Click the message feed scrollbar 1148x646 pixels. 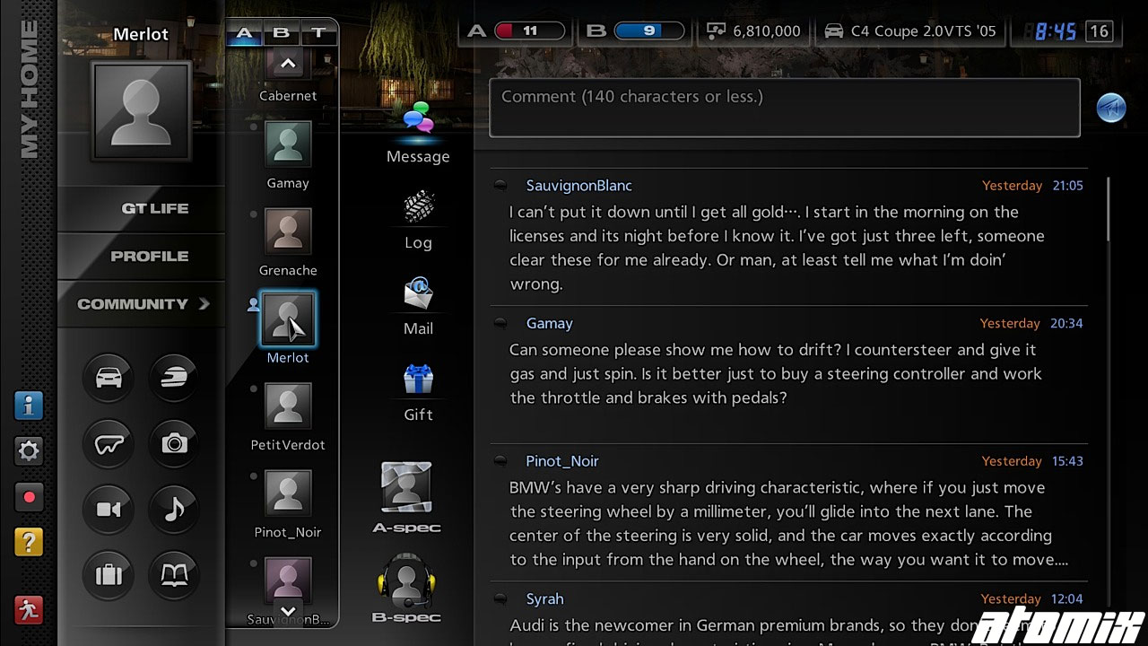coord(1109,208)
